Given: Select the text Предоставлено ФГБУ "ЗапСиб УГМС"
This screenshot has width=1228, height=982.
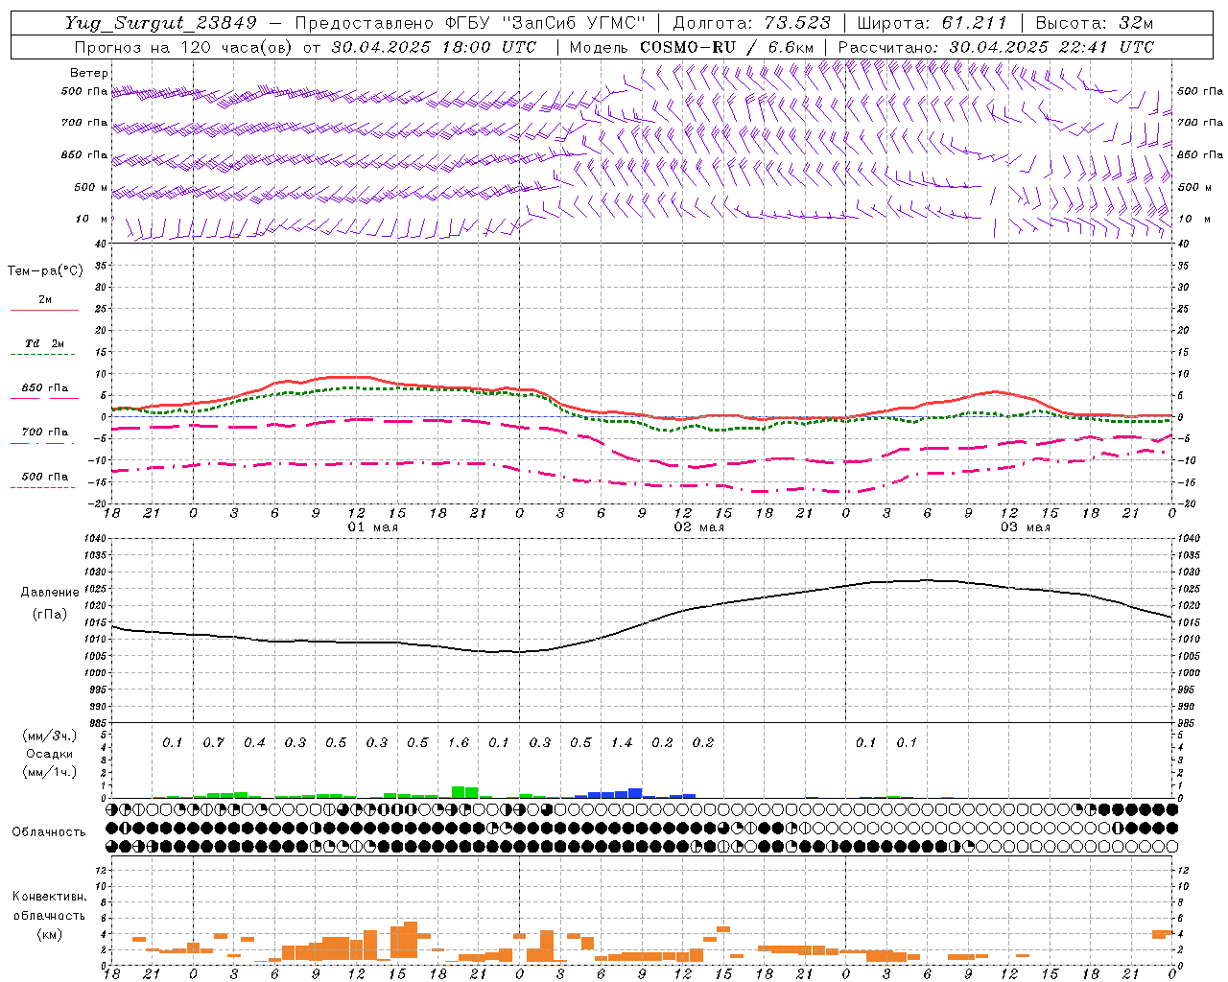Looking at the screenshot, I should [470, 23].
